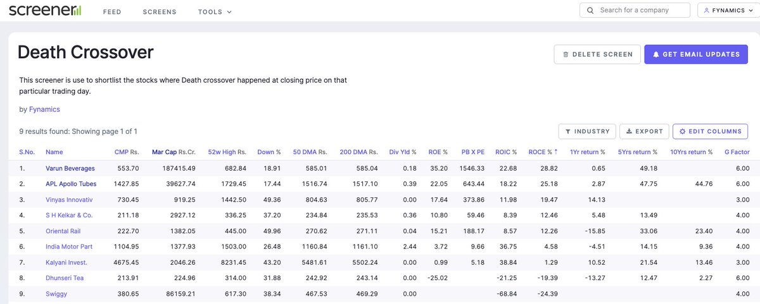Open the India Motor Part company link
760x304 pixels.
pos(69,246)
